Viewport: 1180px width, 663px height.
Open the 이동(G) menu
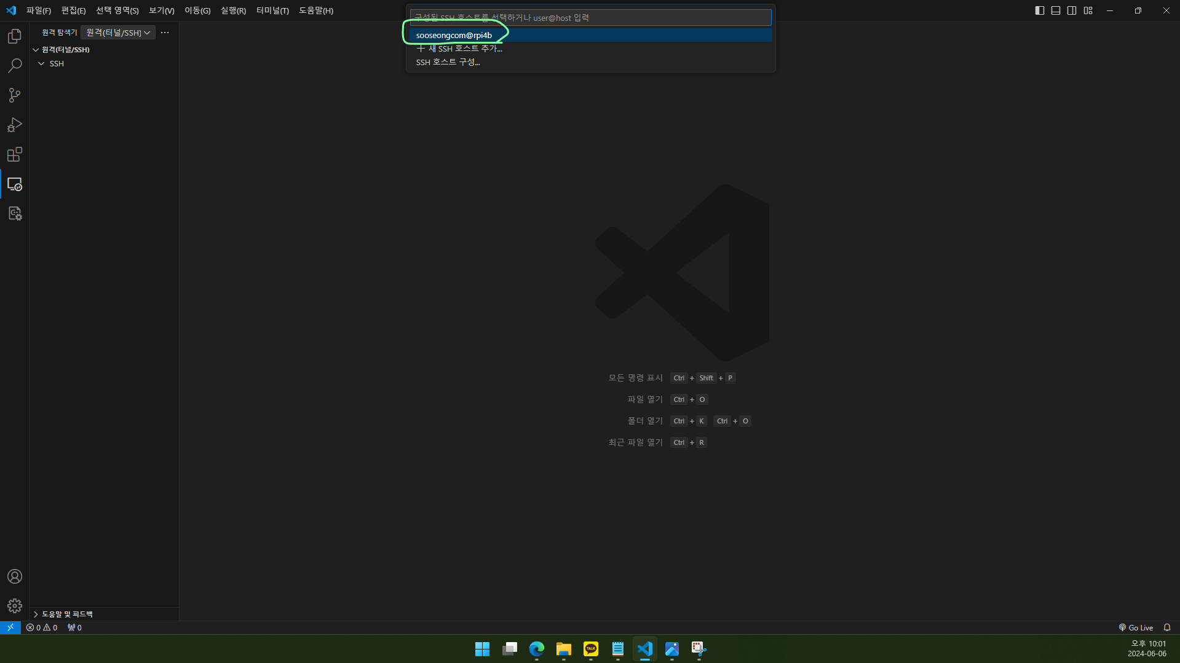point(197,10)
